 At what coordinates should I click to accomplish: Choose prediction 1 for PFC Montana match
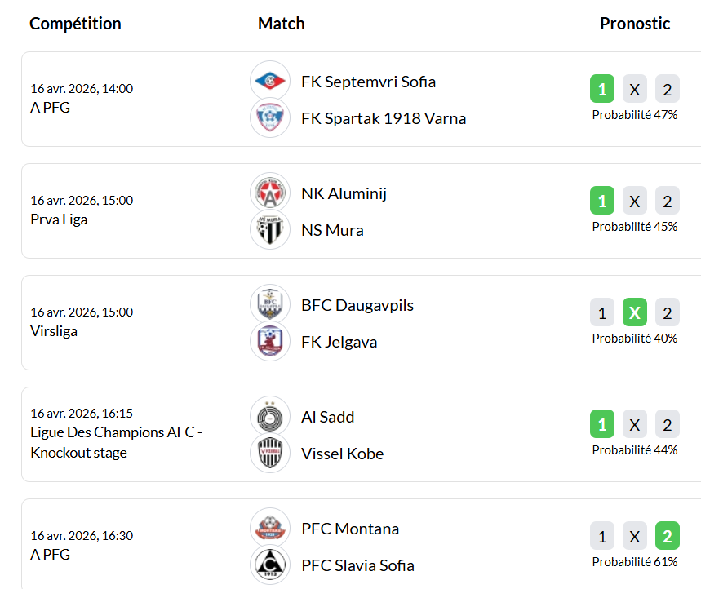[602, 536]
